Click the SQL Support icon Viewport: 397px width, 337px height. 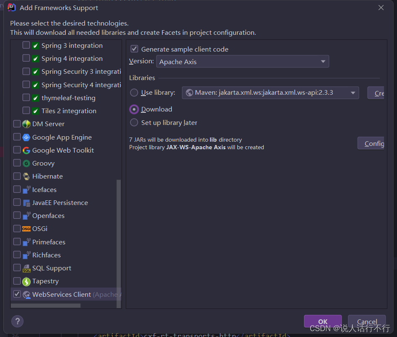[26, 268]
